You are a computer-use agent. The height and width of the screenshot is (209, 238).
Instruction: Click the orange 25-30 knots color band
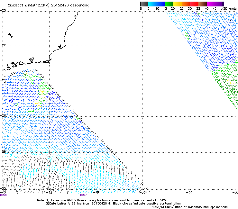coord(186,4)
